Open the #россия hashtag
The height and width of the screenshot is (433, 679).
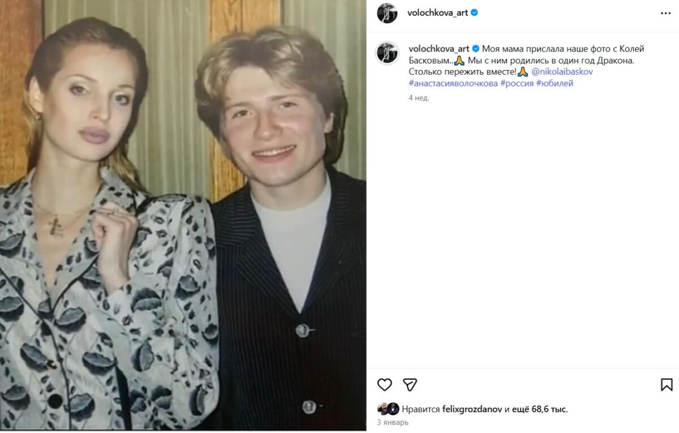[x=517, y=83]
